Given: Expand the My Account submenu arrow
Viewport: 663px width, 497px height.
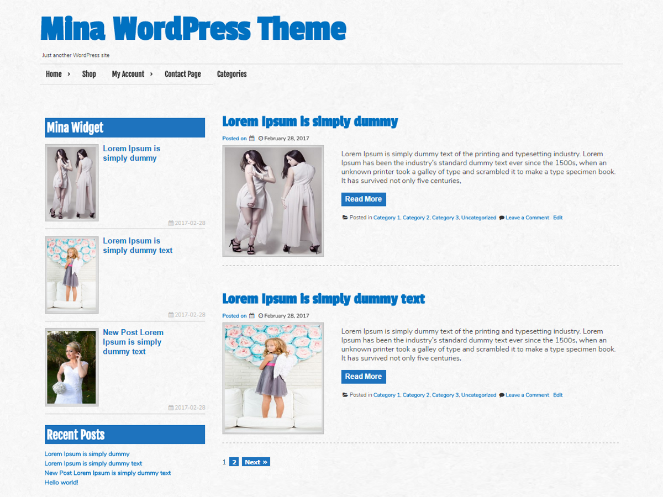Looking at the screenshot, I should (x=151, y=74).
